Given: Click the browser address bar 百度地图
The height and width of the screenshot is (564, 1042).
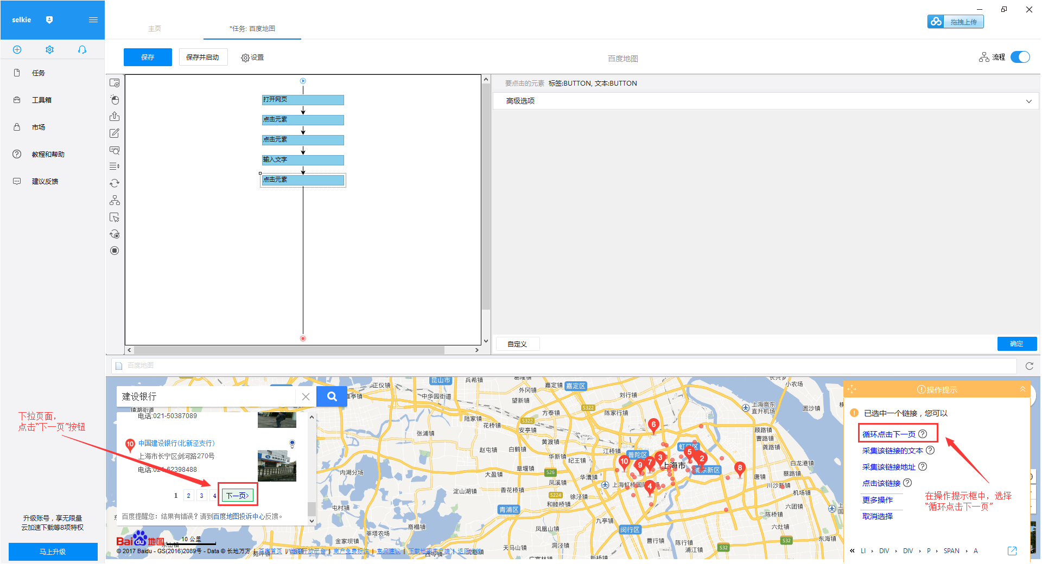Looking at the screenshot, I should tap(564, 366).
